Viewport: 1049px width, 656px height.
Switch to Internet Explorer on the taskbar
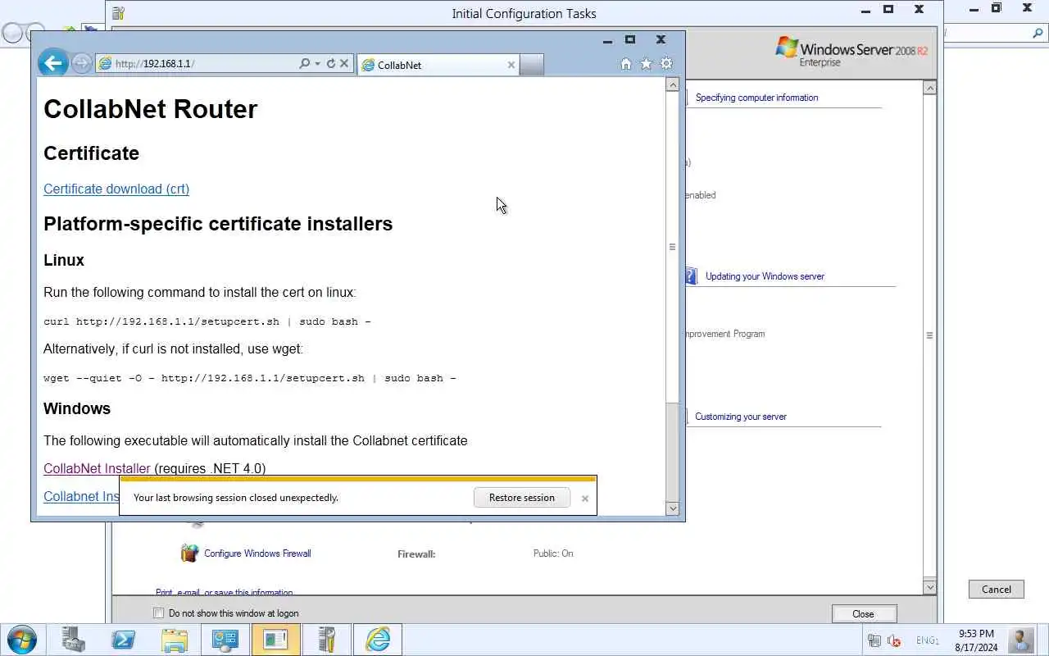pos(378,639)
